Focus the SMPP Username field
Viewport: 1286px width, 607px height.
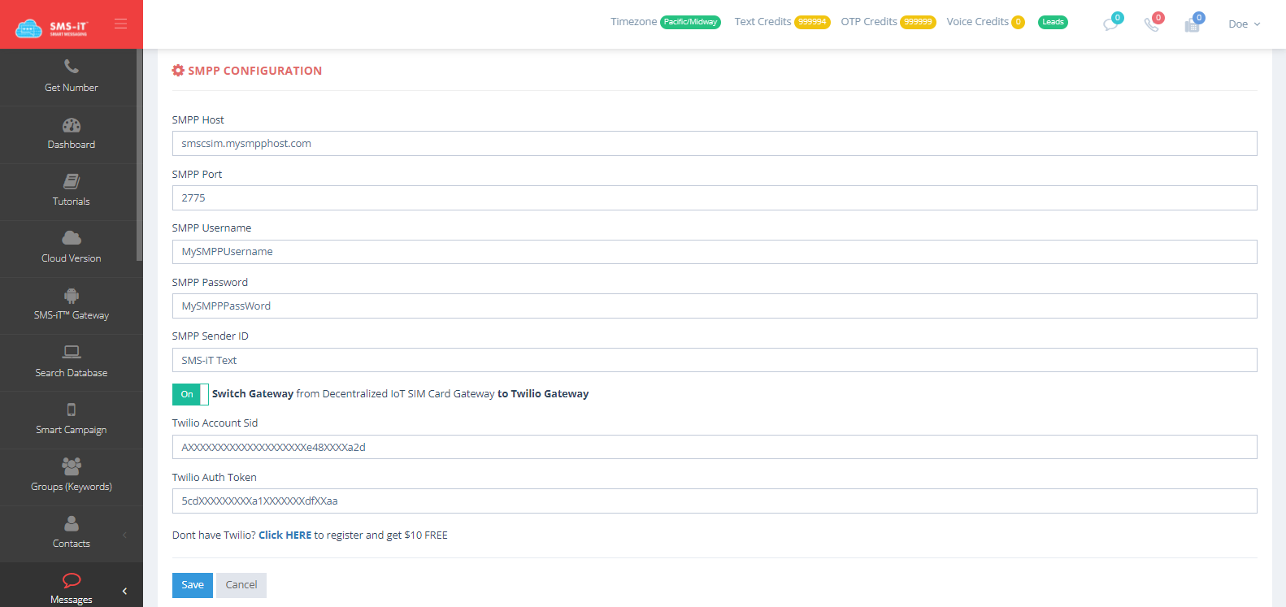point(715,252)
